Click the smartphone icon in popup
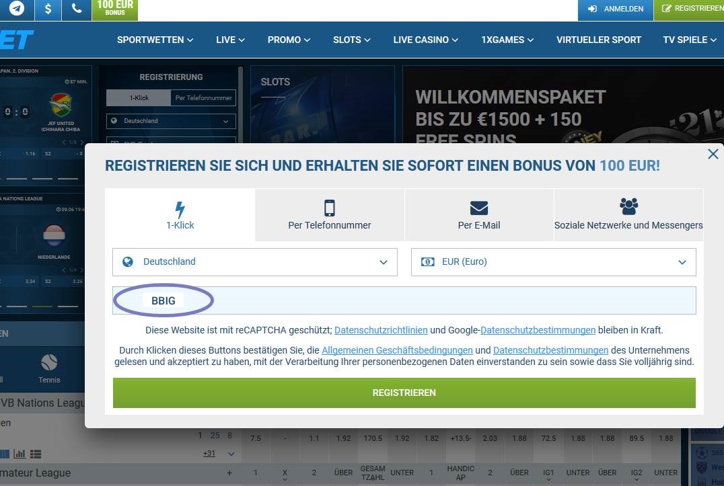This screenshot has width=724, height=486. point(329,208)
